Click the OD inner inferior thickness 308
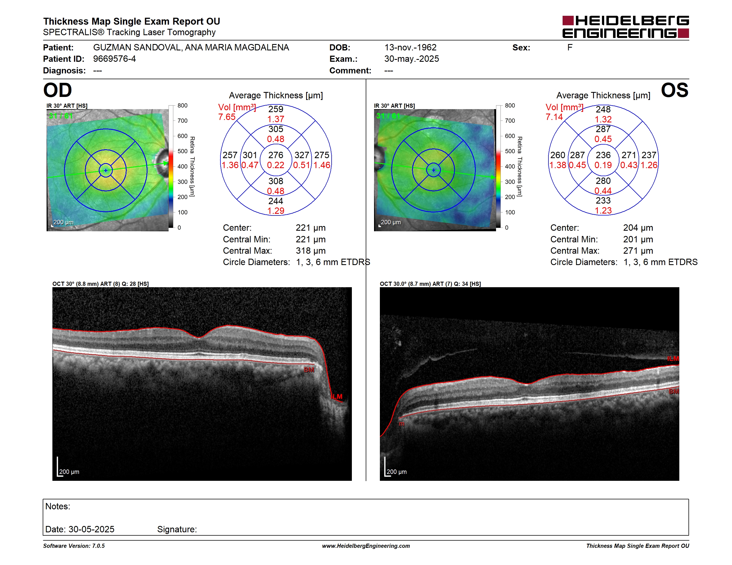732x565 pixels. (276, 181)
